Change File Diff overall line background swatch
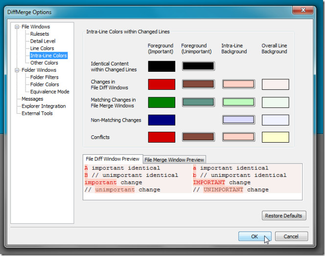 click(276, 85)
